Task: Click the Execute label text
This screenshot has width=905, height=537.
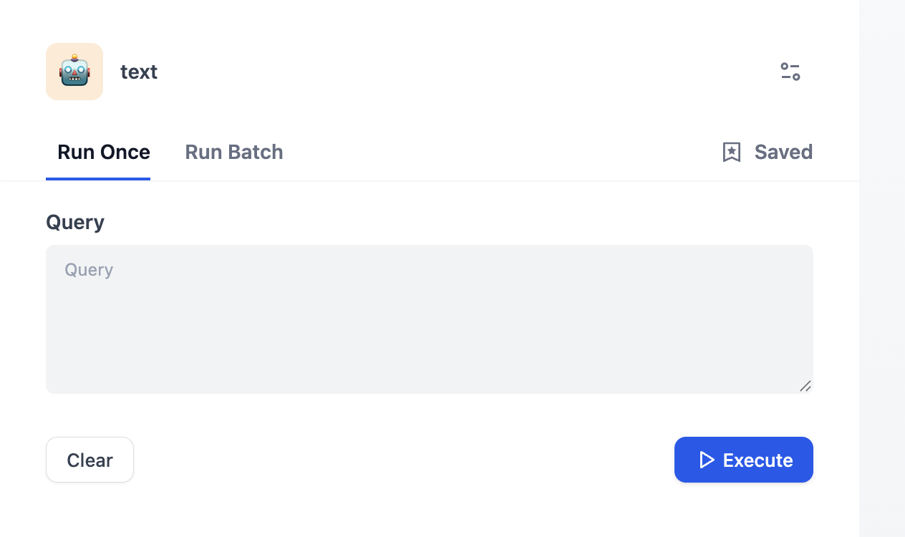Action: coord(758,460)
